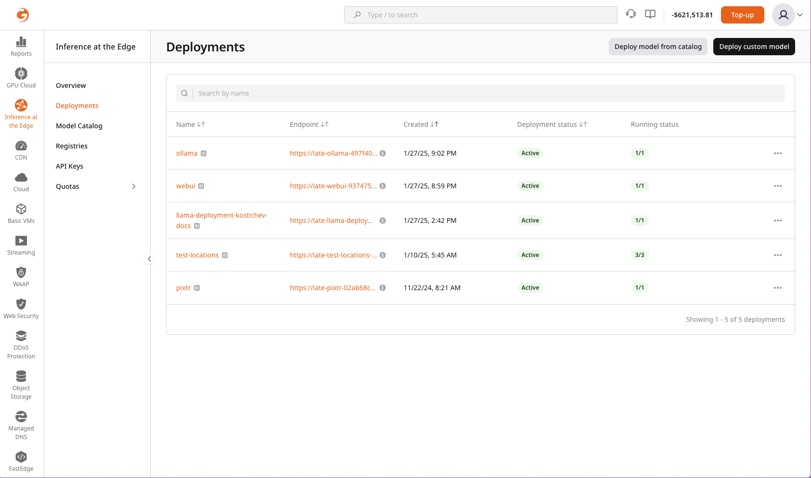The width and height of the screenshot is (811, 478).
Task: Open actions menu for llama-deployment row
Action: (778, 221)
